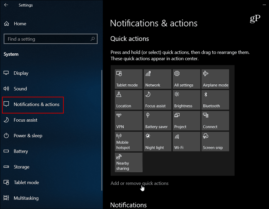269x209 pixels.
Task: Go back using the Settings back arrow
Action: click(6, 5)
